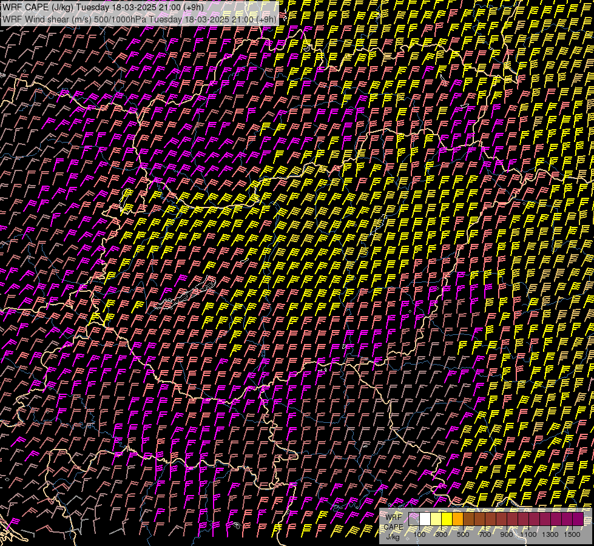The image size is (594, 546).
Task: Click the legend value 300
Action: point(441,534)
